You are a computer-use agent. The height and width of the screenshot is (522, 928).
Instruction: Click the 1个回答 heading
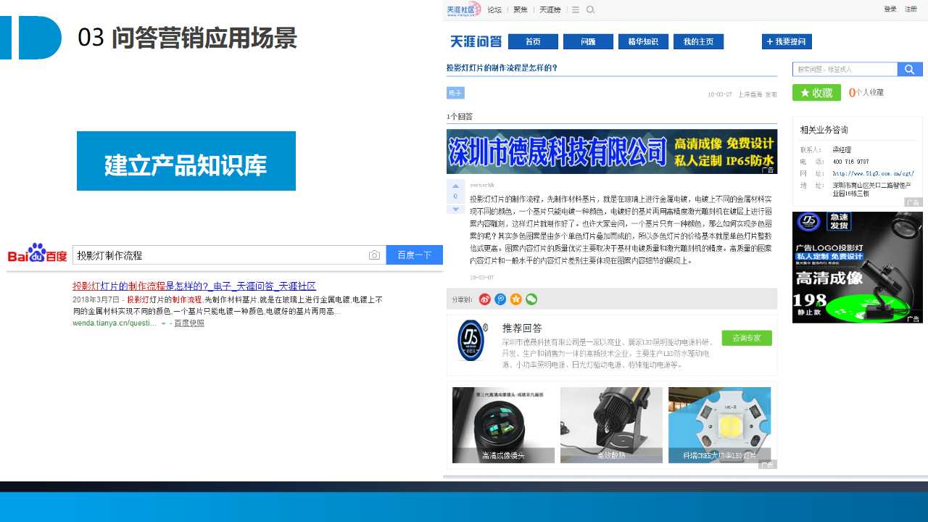click(460, 116)
